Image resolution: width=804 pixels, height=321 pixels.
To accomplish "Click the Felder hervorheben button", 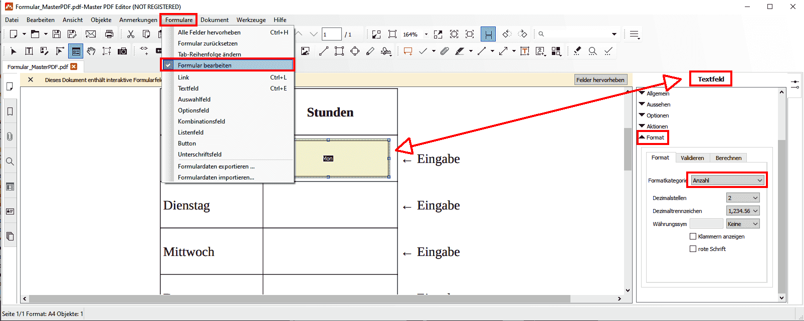I will pos(600,80).
